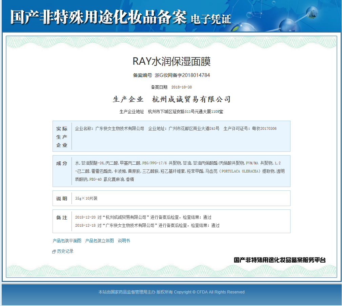Click the 生产企业地址 label

tap(132, 112)
